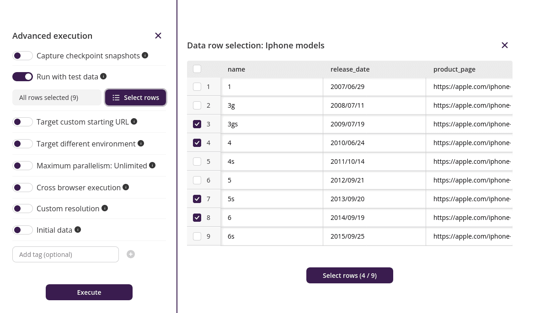Disable the Run with test data toggle

[x=23, y=76]
